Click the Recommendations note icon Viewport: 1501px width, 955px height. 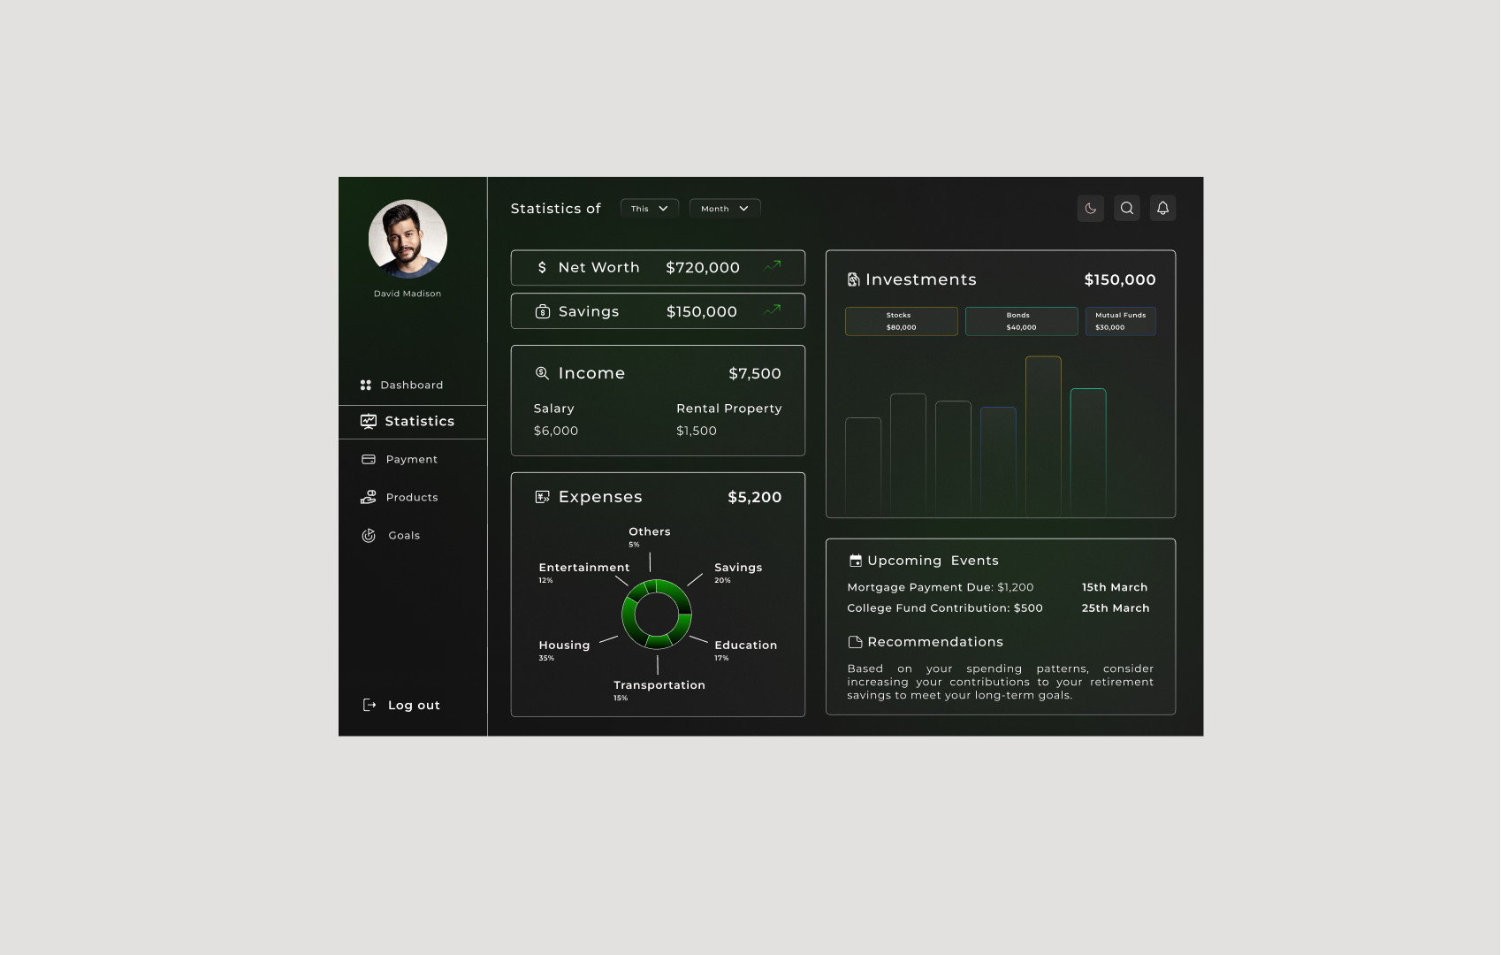[x=855, y=642]
